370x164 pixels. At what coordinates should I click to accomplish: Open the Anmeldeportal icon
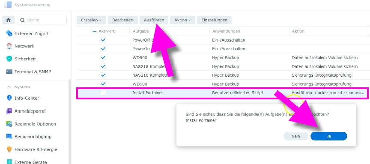pyautogui.click(x=9, y=111)
